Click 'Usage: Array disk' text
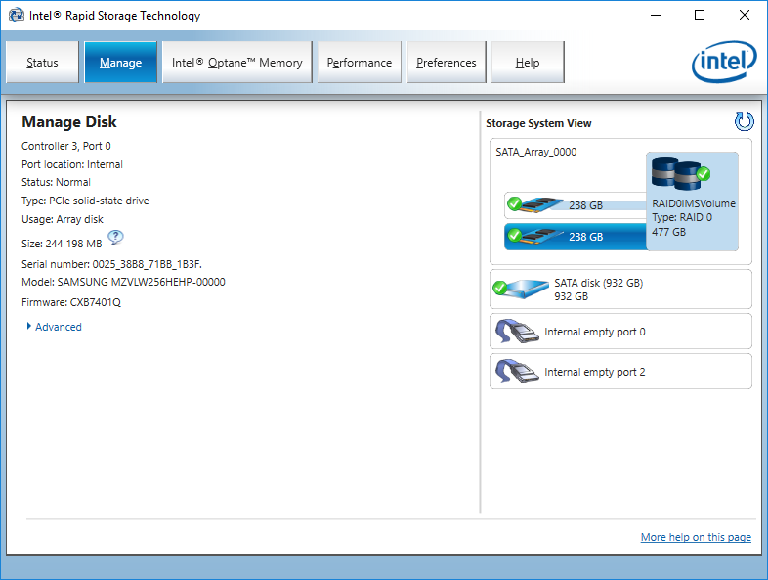Viewport: 768px width, 580px height. 63,219
